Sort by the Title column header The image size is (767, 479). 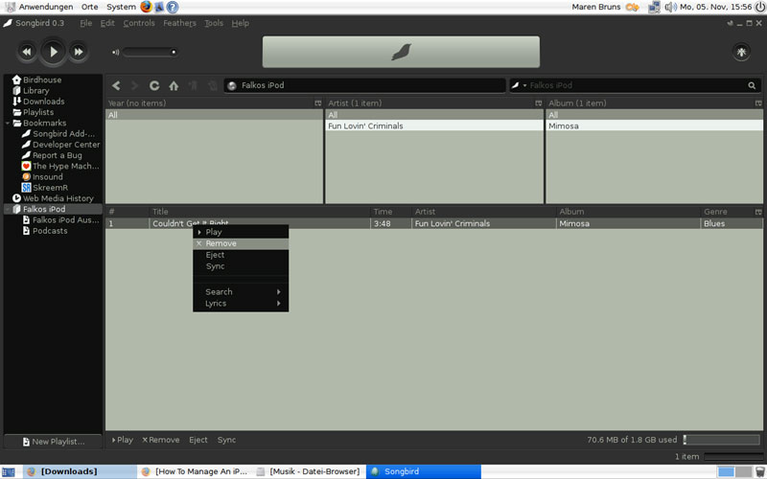point(260,212)
